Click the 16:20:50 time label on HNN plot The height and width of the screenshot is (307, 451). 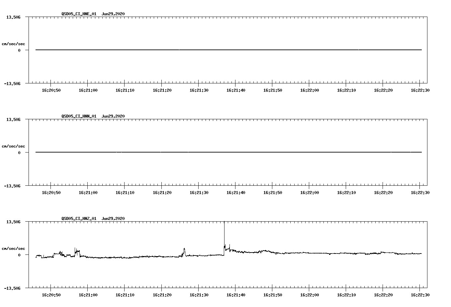[51, 193]
